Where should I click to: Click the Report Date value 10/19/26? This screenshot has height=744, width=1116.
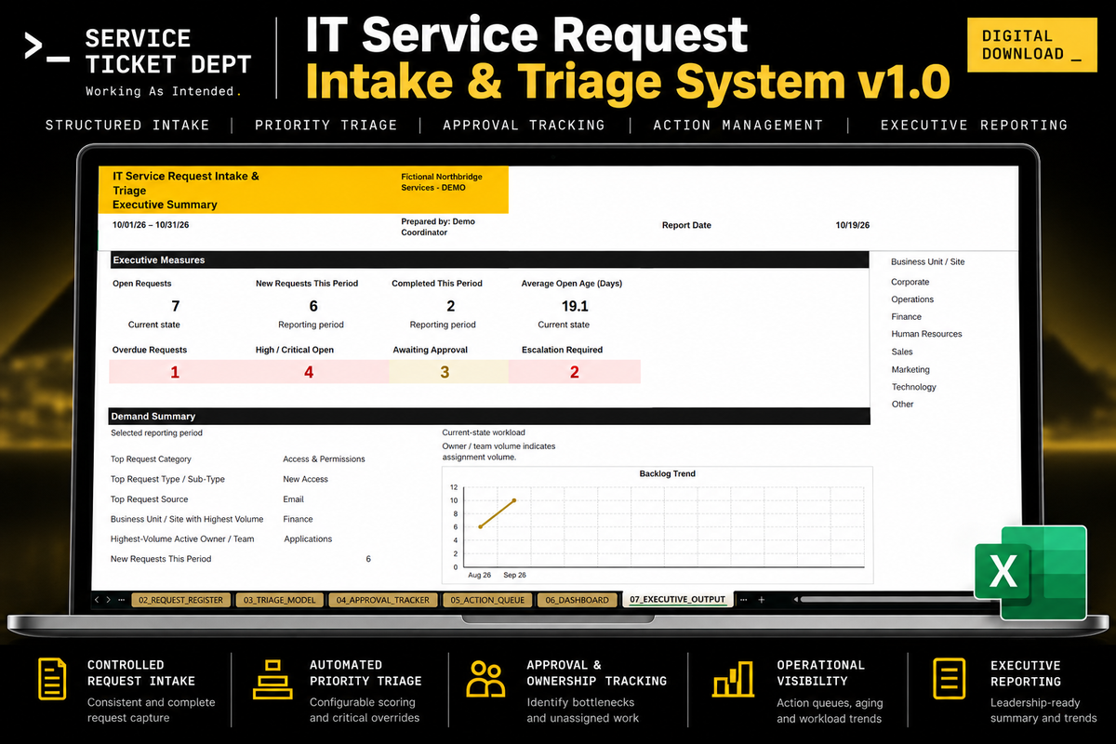pos(853,225)
